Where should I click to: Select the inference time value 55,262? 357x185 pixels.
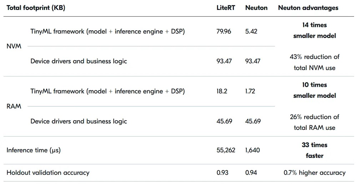(x=226, y=150)
